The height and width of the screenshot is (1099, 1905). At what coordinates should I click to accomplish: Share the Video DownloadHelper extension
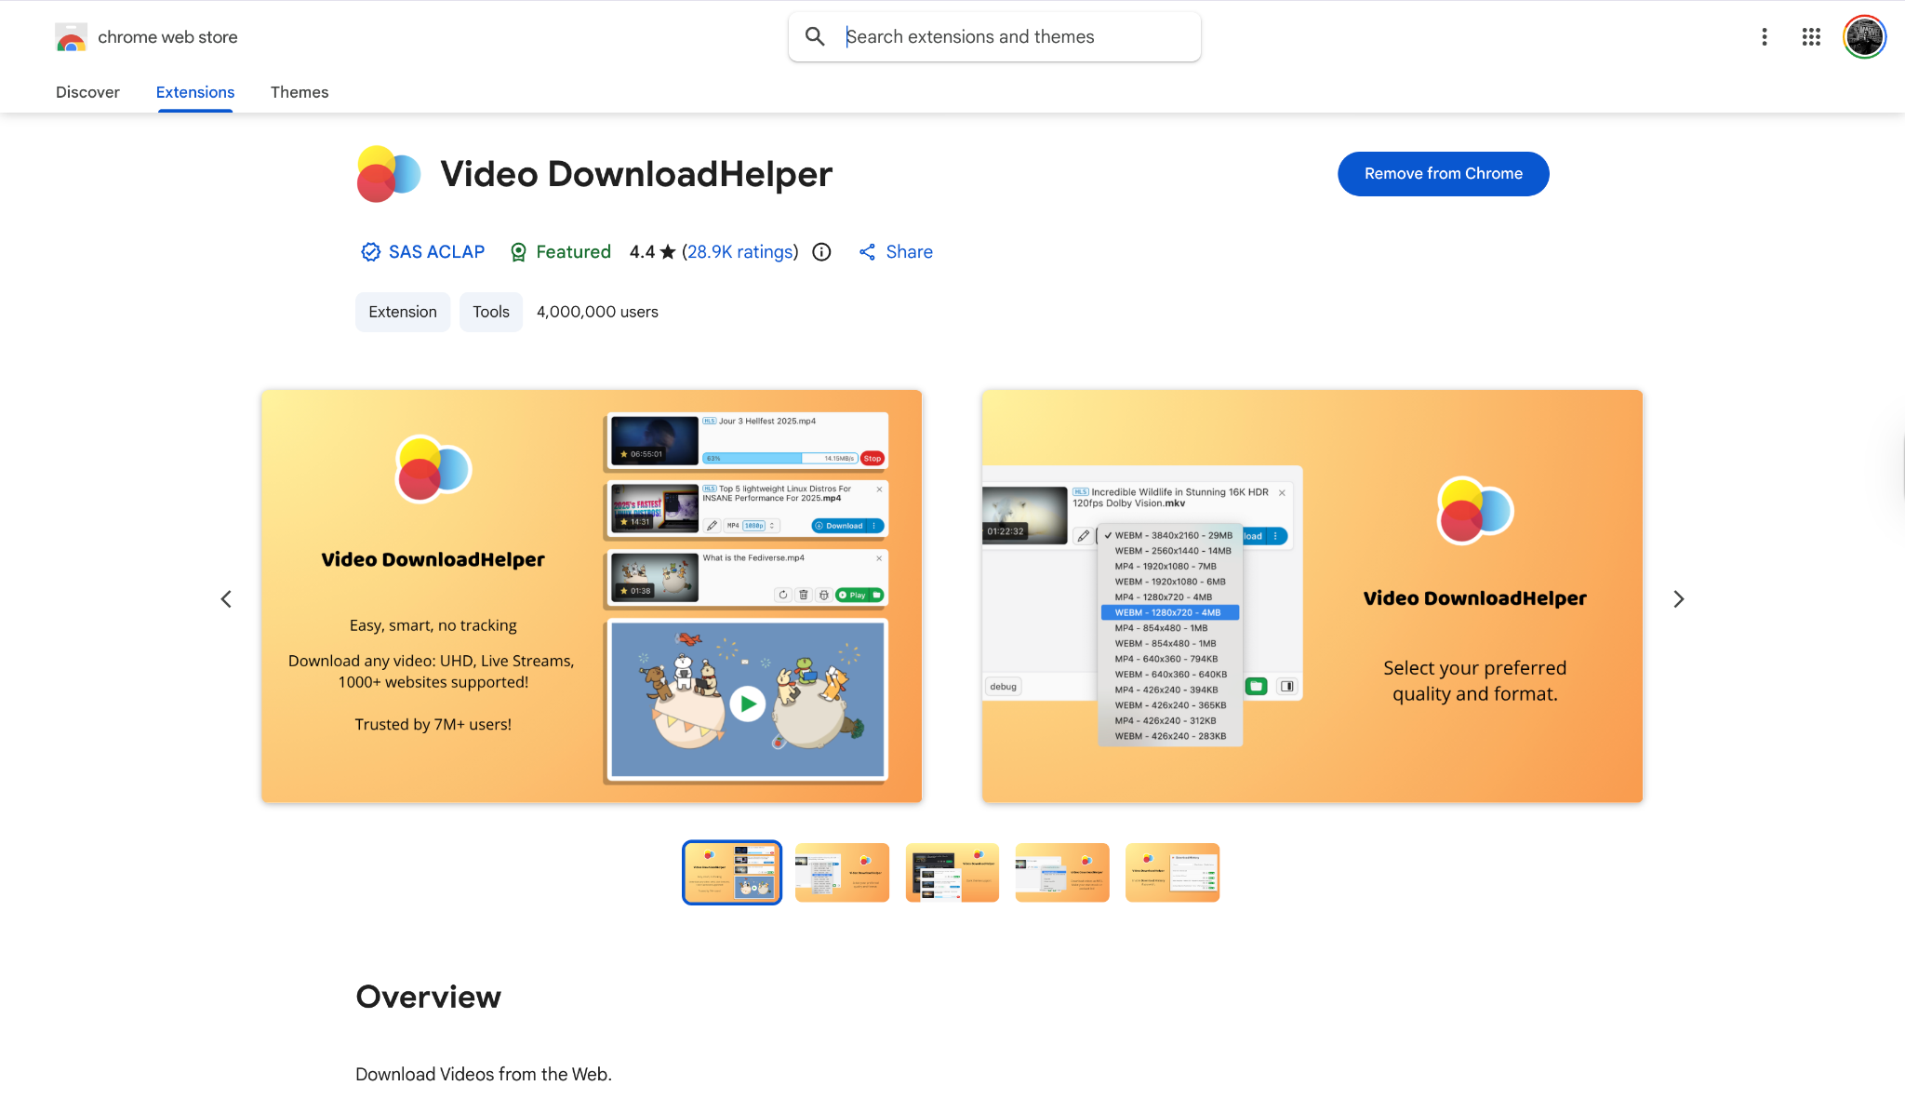(894, 251)
